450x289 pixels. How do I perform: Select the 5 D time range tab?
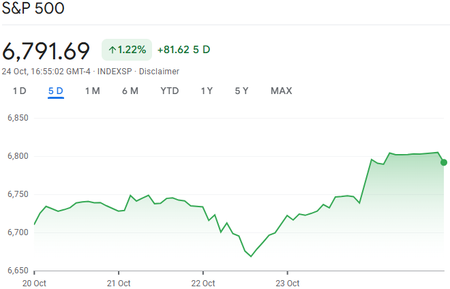click(x=56, y=91)
